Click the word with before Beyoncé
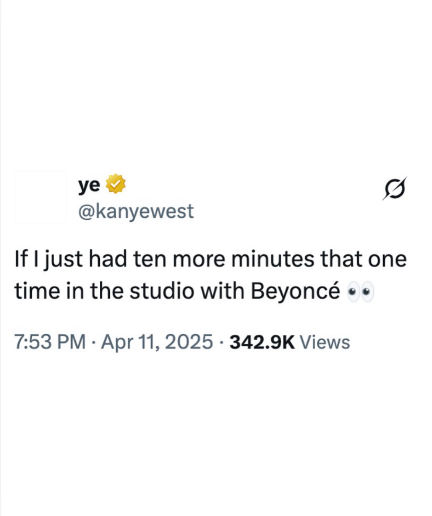The width and height of the screenshot is (432, 516). coord(222,291)
